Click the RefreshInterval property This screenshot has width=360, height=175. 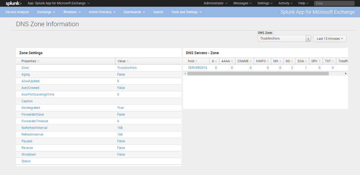coord(32,134)
